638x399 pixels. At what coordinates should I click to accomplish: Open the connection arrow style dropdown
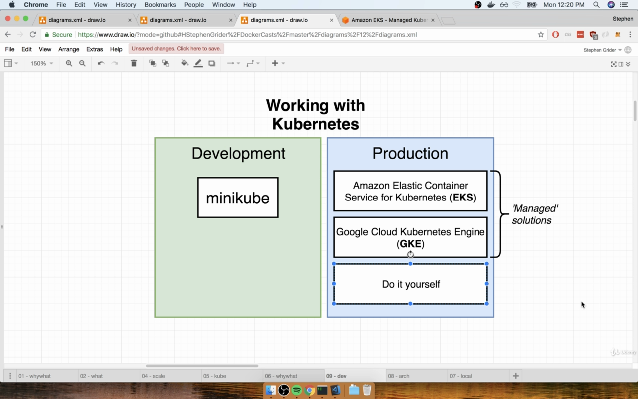[233, 63]
